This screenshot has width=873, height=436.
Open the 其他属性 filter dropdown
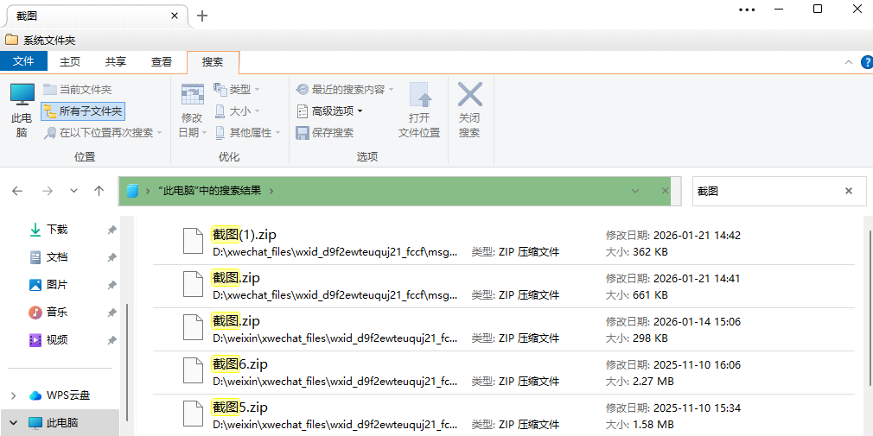(247, 133)
